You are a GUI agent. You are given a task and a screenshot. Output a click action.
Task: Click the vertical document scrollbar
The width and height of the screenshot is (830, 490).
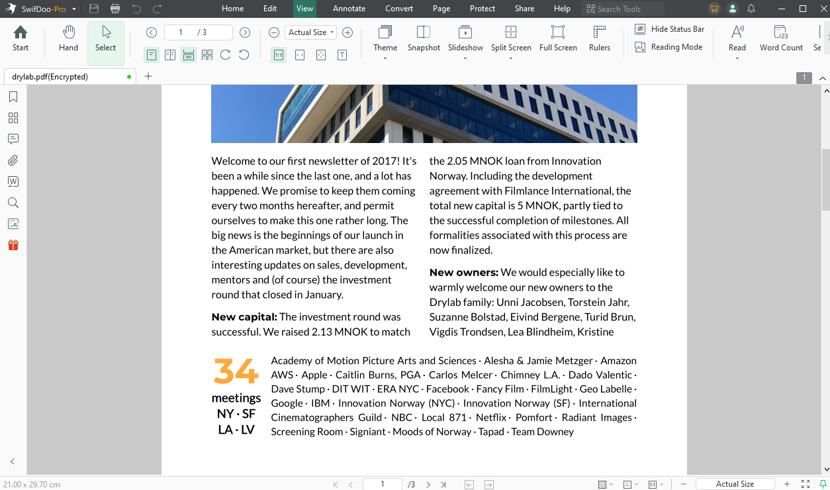pos(825,180)
